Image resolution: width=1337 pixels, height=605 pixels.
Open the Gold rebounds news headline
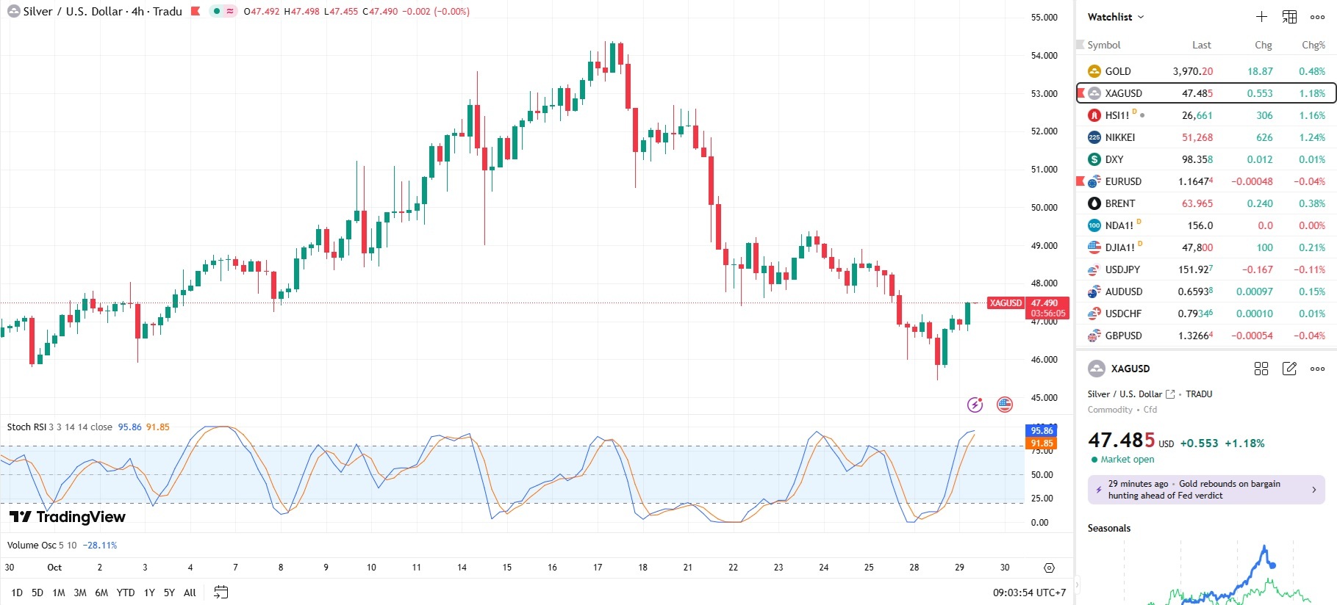pyautogui.click(x=1205, y=490)
